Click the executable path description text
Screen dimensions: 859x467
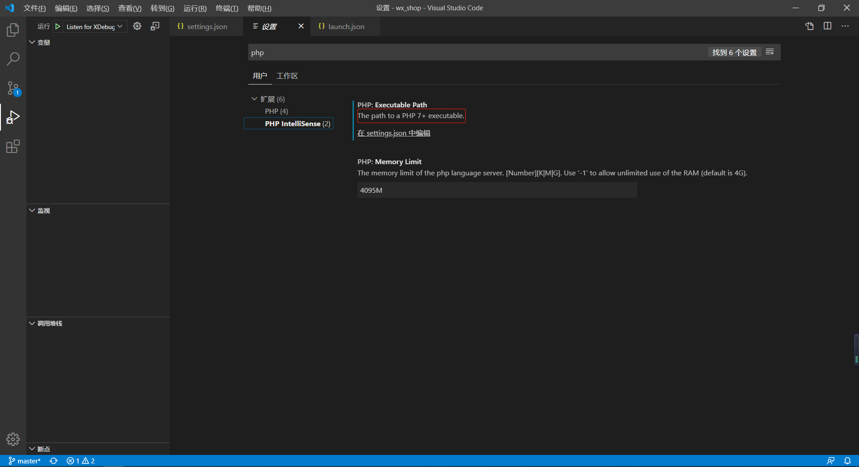(x=411, y=116)
